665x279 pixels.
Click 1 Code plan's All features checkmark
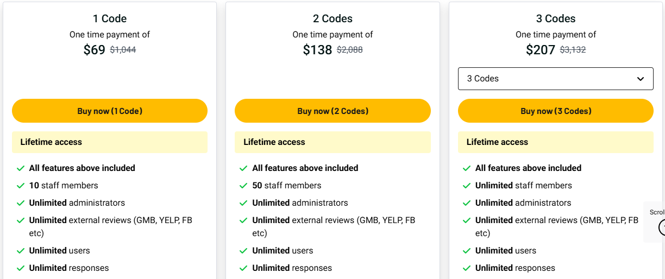coord(21,168)
